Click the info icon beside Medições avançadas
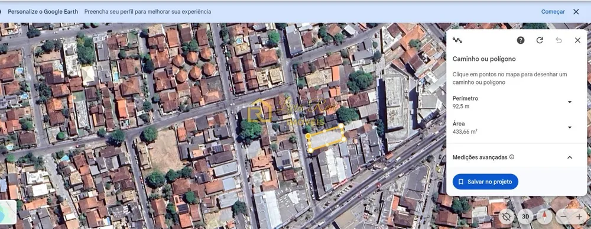Viewport: 591px width, 229px height. (x=511, y=157)
